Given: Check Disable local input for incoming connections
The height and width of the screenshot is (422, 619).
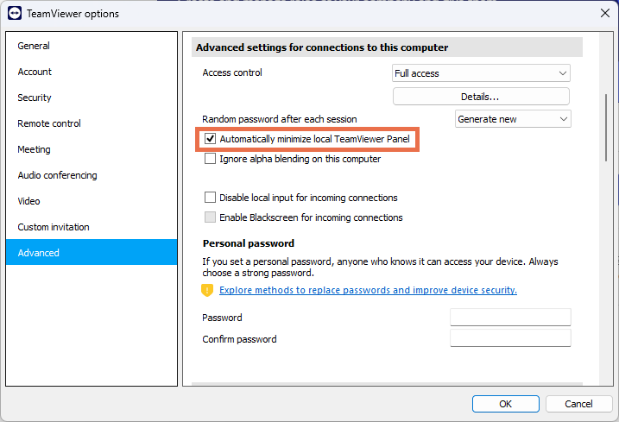Looking at the screenshot, I should [211, 198].
